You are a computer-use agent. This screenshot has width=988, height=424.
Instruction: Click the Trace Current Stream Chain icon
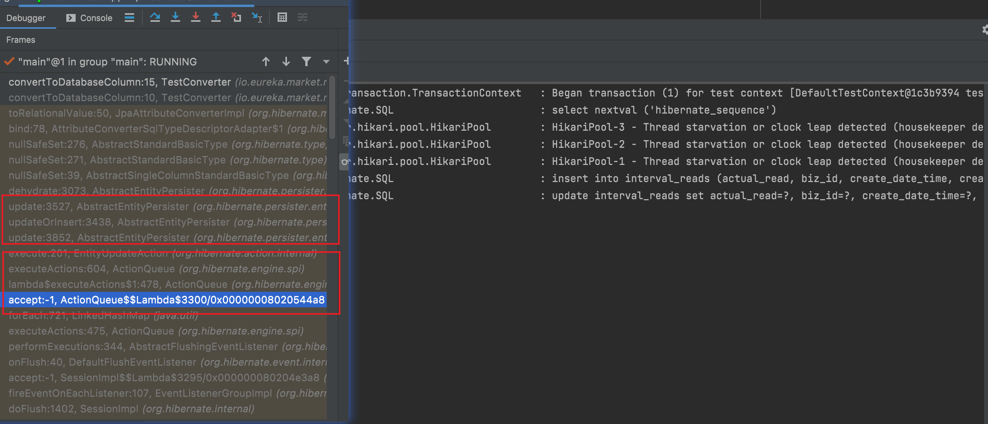303,18
